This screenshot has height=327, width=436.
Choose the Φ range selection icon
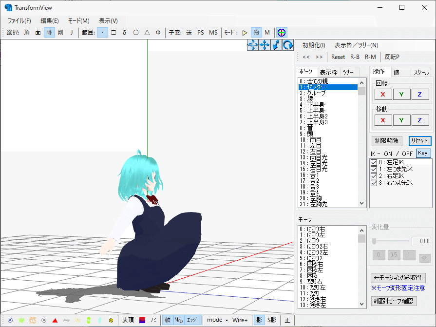point(158,33)
